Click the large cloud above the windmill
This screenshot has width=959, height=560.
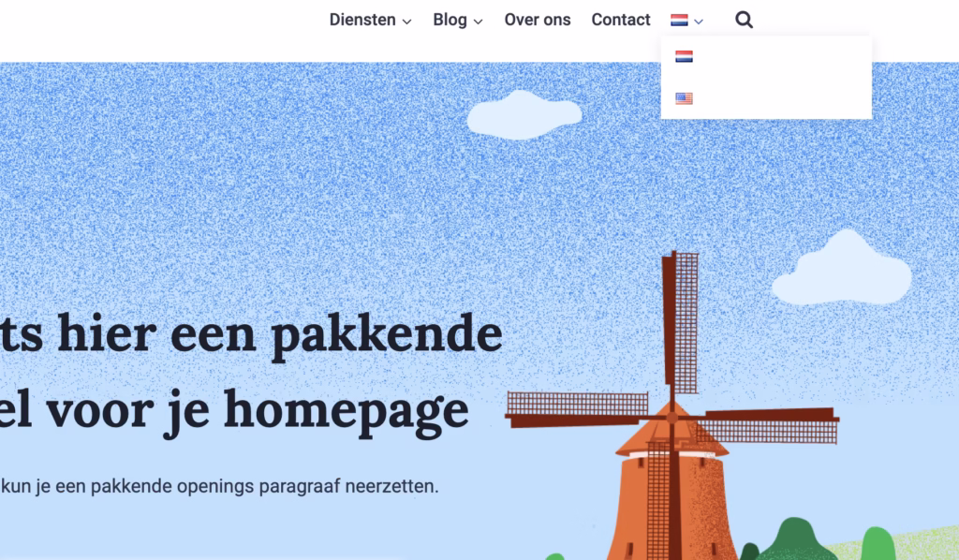[842, 272]
